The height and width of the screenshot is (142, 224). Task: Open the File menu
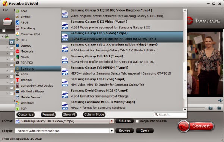[6, 10]
